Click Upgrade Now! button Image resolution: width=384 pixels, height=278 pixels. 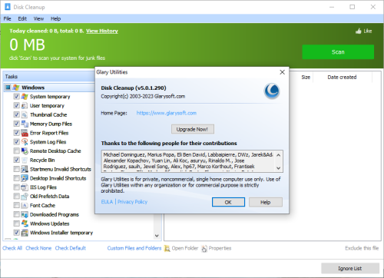[x=193, y=129]
